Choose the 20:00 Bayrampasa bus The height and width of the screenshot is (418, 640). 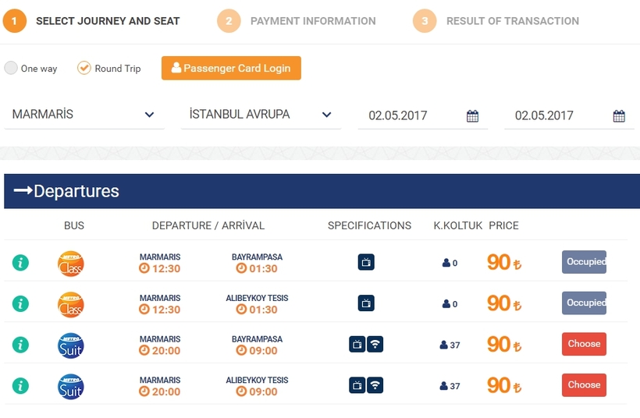pos(584,344)
